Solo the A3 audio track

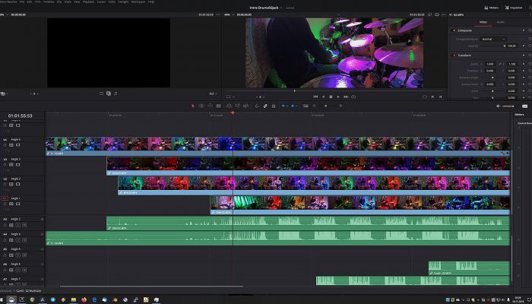(18, 225)
